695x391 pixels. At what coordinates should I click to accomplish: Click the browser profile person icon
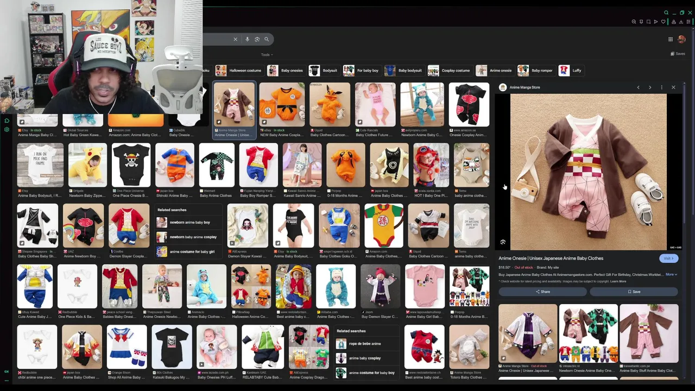point(674,22)
